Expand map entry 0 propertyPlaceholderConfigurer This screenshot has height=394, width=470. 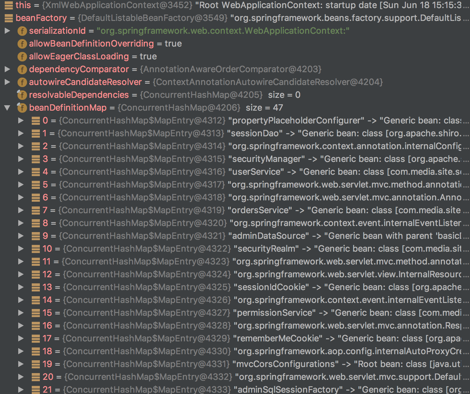point(21,120)
